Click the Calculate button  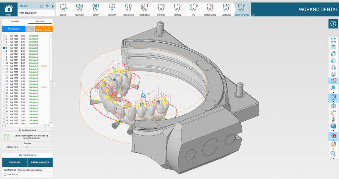click(x=15, y=162)
